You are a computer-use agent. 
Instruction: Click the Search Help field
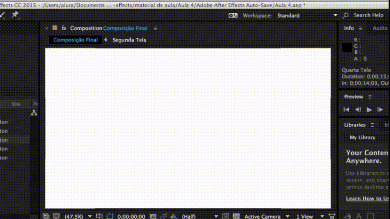[368, 15]
